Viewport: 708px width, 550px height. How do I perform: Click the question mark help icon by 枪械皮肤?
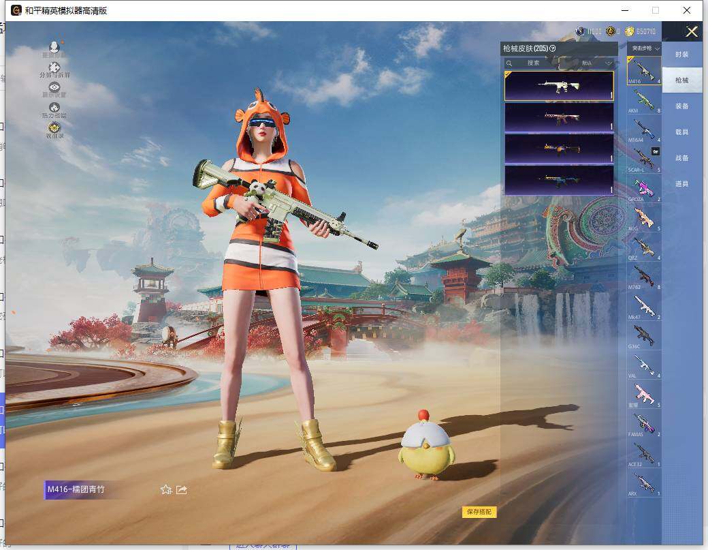pos(552,48)
